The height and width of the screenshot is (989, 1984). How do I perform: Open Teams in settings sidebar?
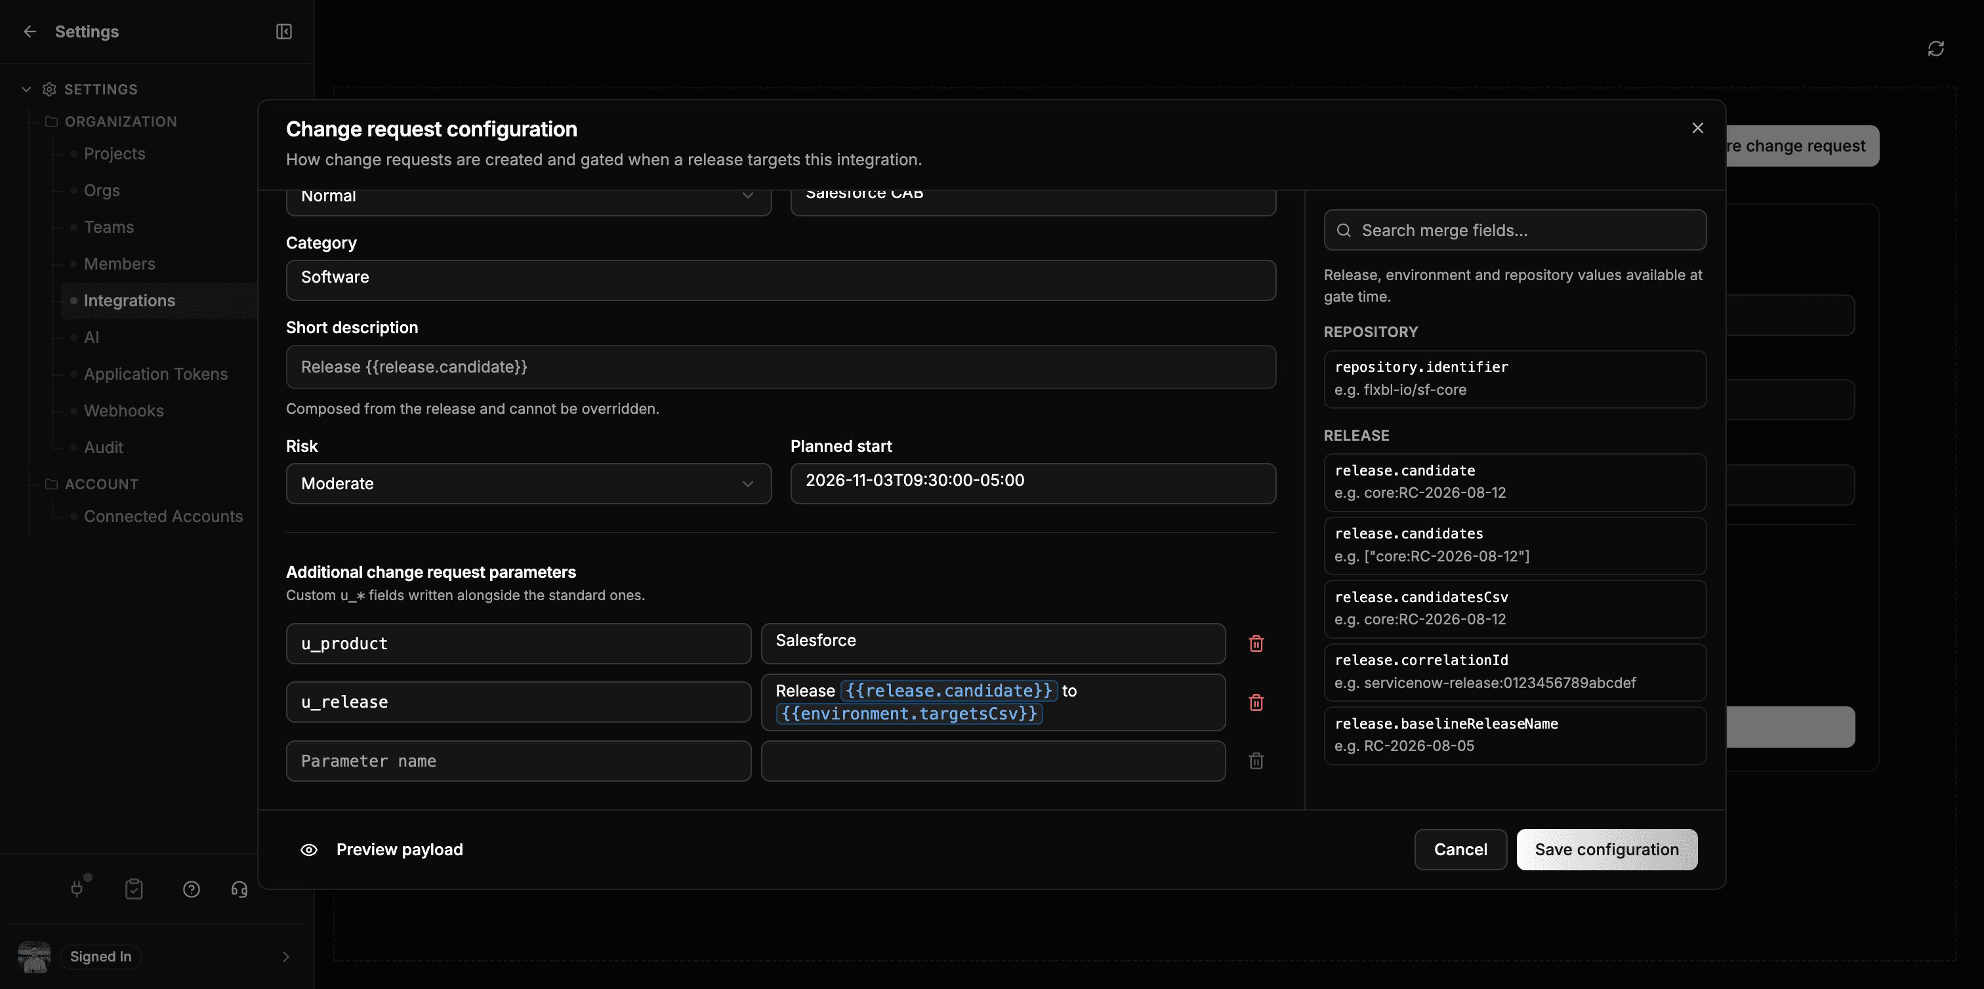click(x=109, y=227)
